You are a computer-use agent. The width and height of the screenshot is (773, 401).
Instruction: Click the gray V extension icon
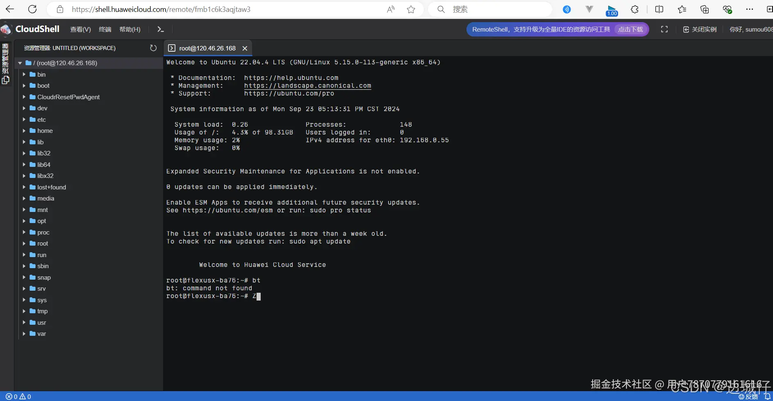tap(589, 9)
